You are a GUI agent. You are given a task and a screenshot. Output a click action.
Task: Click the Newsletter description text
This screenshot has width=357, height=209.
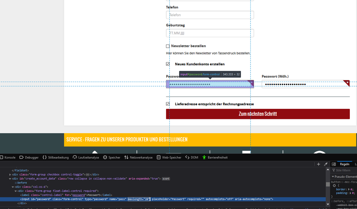coord(208,53)
